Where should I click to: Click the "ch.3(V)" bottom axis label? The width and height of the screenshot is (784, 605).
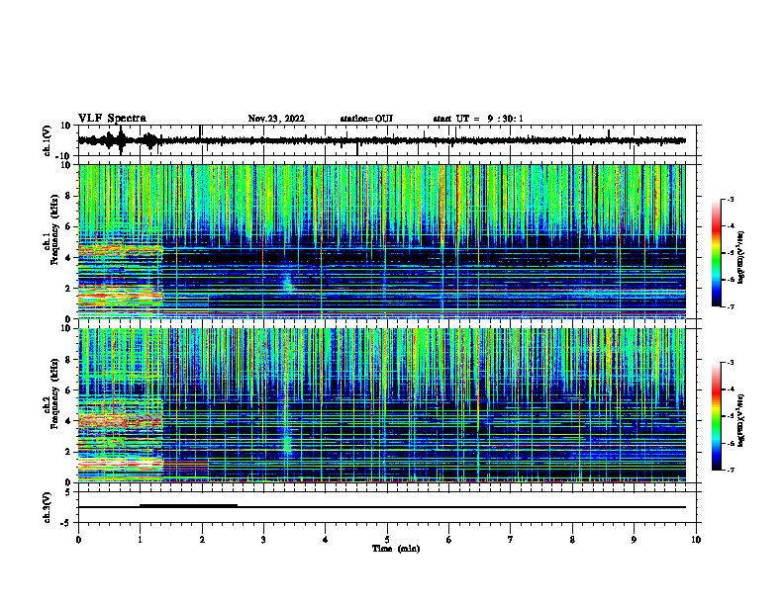click(47, 507)
